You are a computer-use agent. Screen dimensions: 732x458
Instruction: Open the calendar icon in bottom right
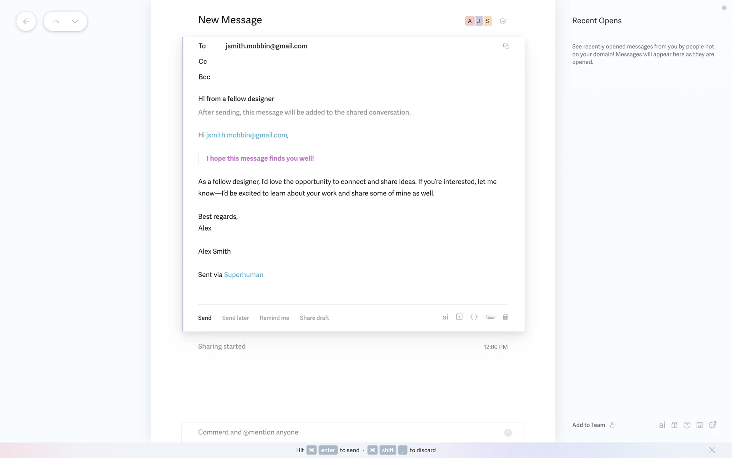699,425
